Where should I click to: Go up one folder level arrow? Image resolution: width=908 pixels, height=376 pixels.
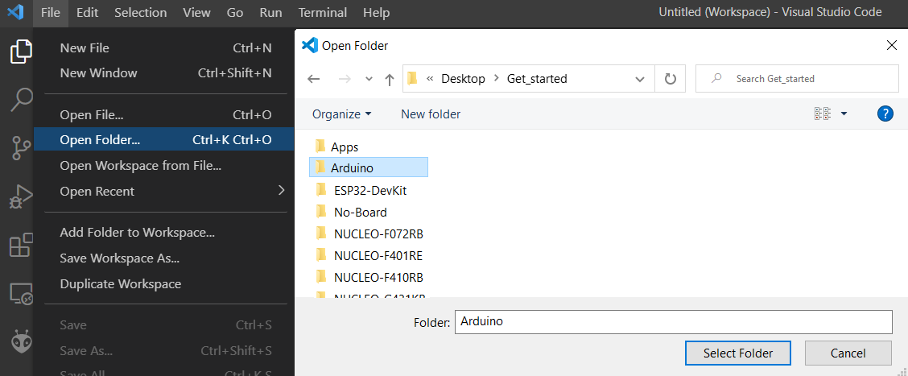(x=390, y=79)
